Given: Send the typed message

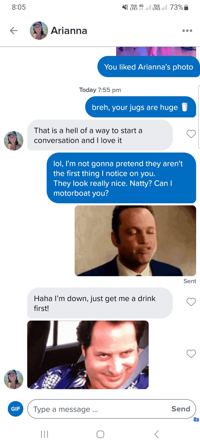Looking at the screenshot, I should [x=181, y=409].
